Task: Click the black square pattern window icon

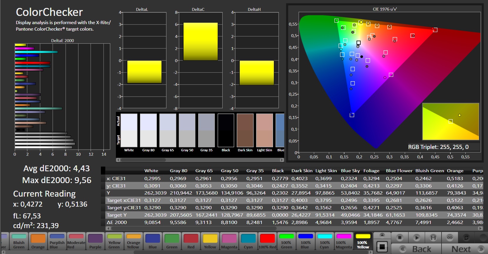Action: coord(382,246)
